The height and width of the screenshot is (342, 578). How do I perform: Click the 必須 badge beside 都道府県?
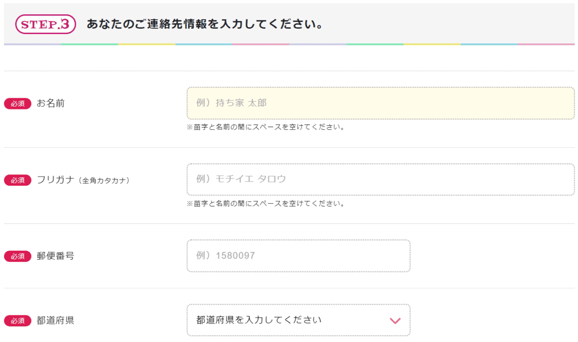click(17, 321)
